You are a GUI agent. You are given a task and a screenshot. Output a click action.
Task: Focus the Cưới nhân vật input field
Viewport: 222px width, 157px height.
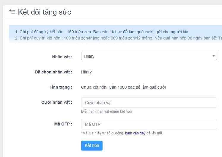149,103
